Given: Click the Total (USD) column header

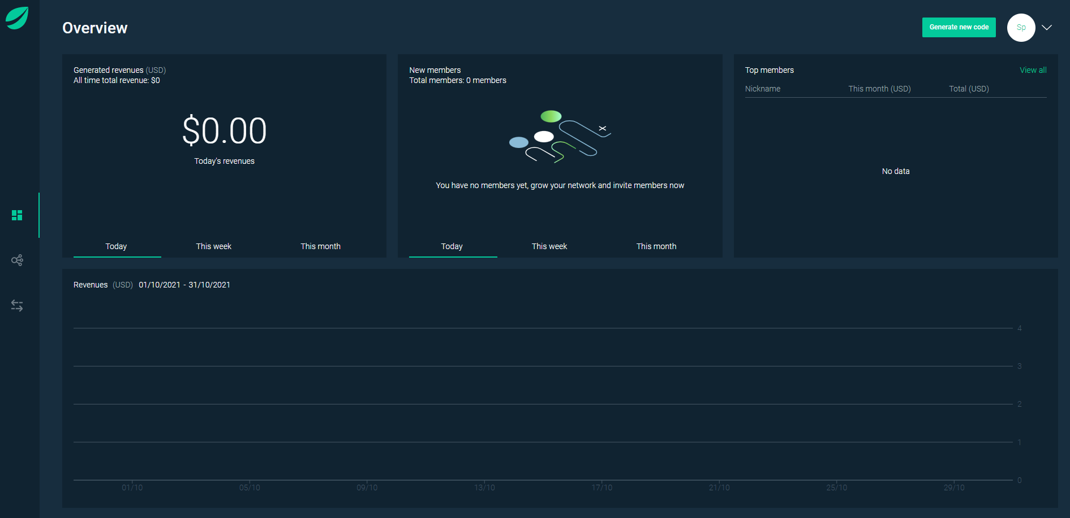Looking at the screenshot, I should coord(969,89).
